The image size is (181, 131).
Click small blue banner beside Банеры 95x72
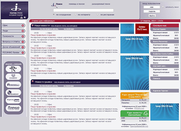[x=127, y=29]
